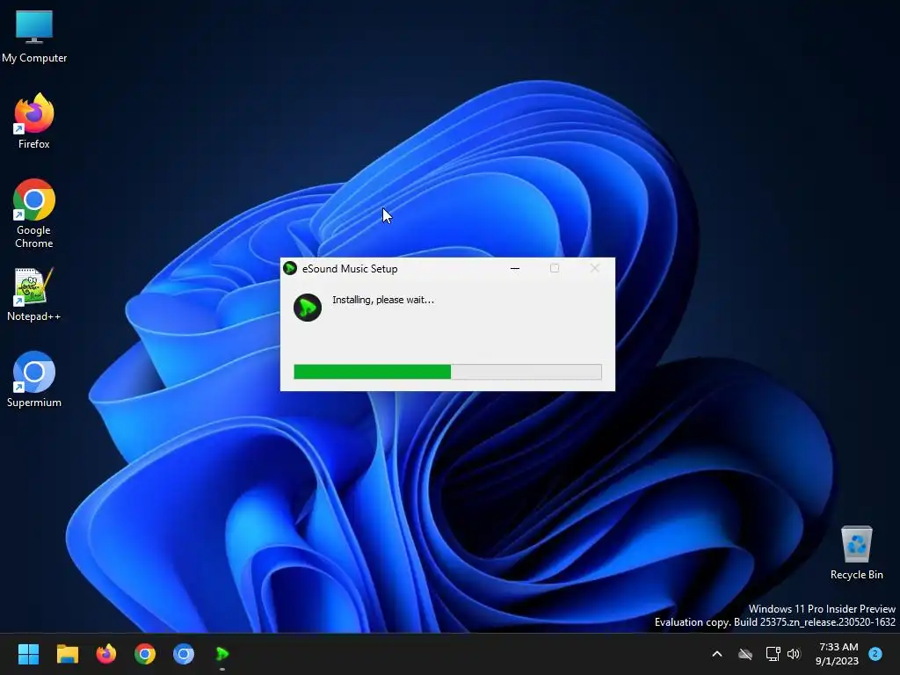Click the eSound logo in installer dialog
Viewport: 900px width, 675px height.
point(308,308)
